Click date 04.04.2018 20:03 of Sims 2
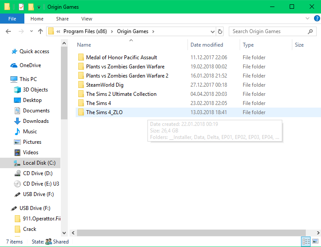The image size is (321, 247). (x=209, y=94)
